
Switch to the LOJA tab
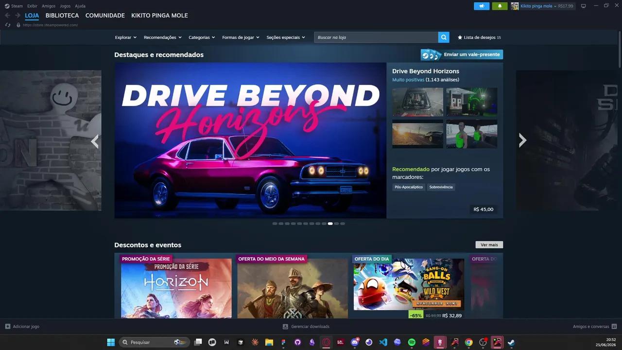[32, 16]
